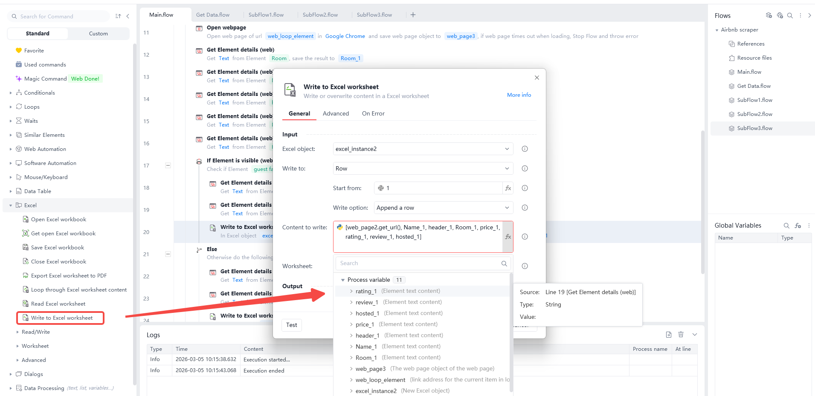This screenshot has height=396, width=815.
Task: Click the add global variable icon
Action: pyautogui.click(x=798, y=225)
